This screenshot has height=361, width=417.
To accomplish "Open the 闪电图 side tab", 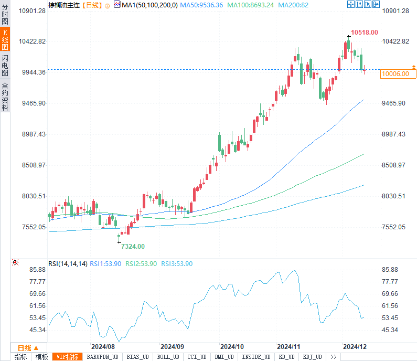I will tap(5, 65).
